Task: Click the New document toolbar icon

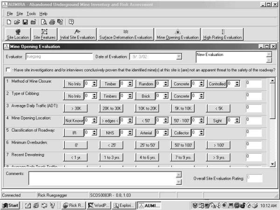Action: [x=9, y=22]
